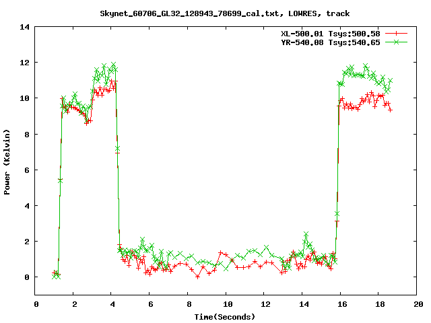The width and height of the screenshot is (431, 323).
Task: Click the y-axis tick label 8
Action: (27, 135)
